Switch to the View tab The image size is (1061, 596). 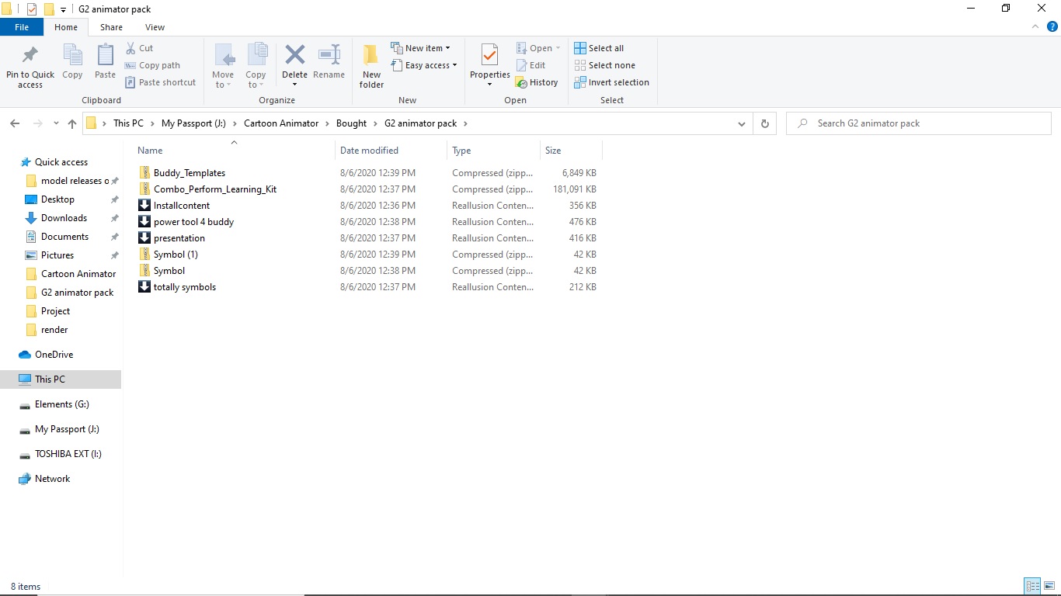point(155,27)
